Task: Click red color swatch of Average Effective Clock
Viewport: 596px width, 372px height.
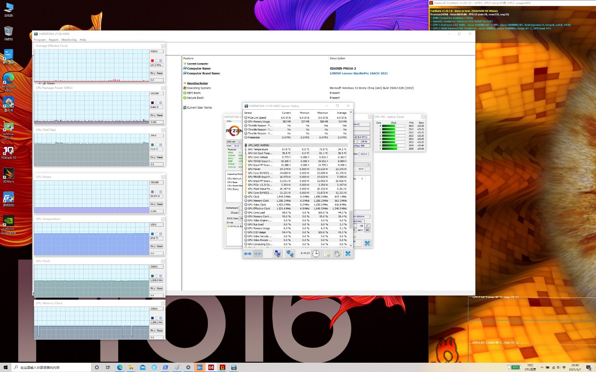Action: tap(152, 61)
